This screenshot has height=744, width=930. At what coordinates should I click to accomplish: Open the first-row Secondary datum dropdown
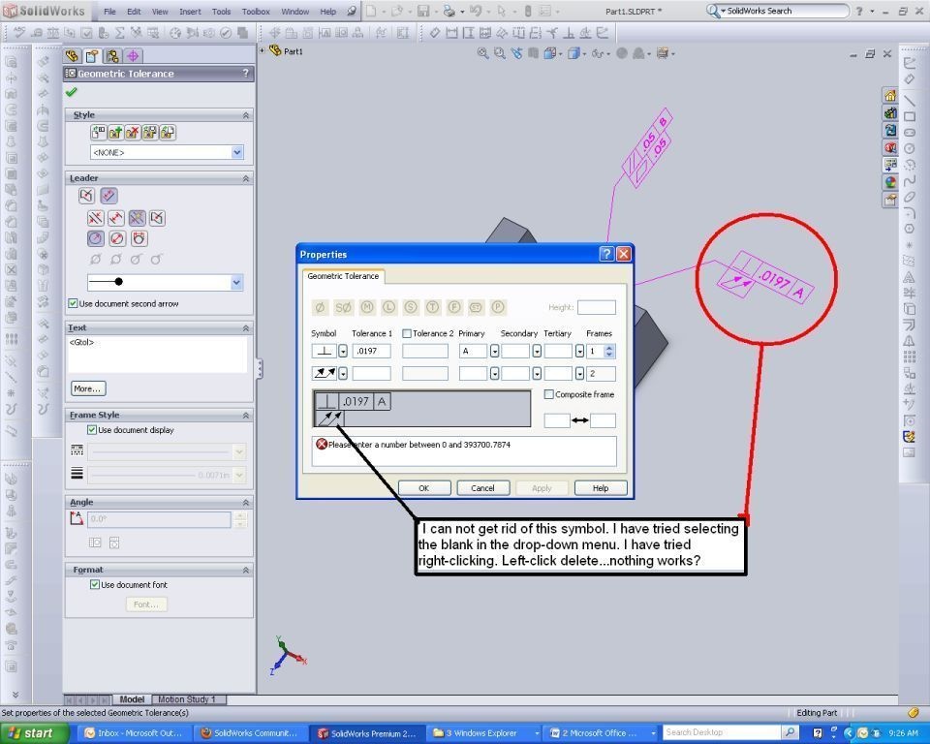click(x=537, y=352)
